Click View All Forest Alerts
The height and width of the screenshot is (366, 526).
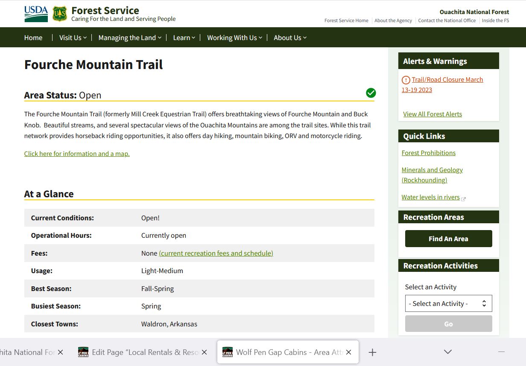pyautogui.click(x=432, y=114)
